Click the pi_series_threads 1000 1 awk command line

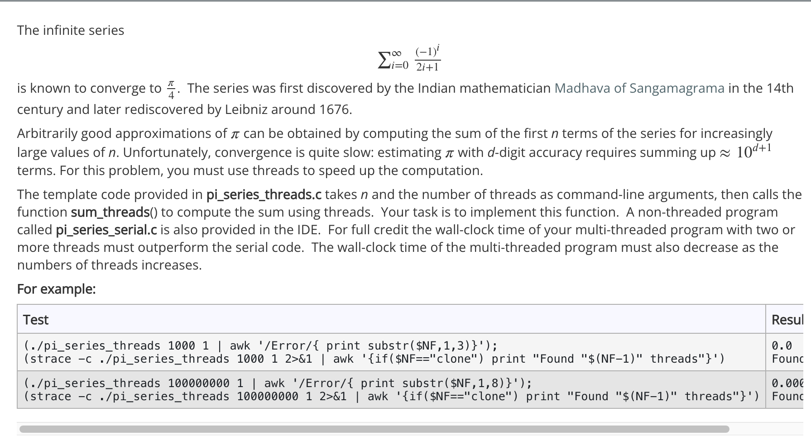pyautogui.click(x=260, y=345)
